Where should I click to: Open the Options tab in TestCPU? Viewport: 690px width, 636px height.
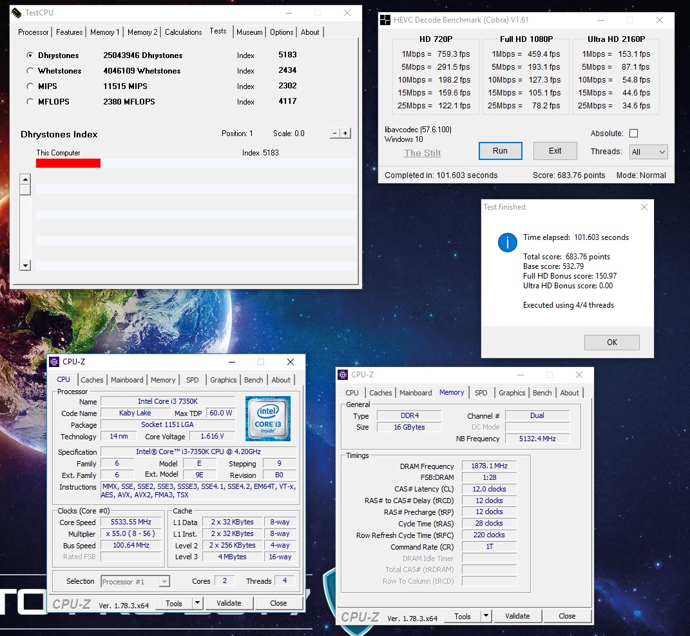tap(281, 32)
